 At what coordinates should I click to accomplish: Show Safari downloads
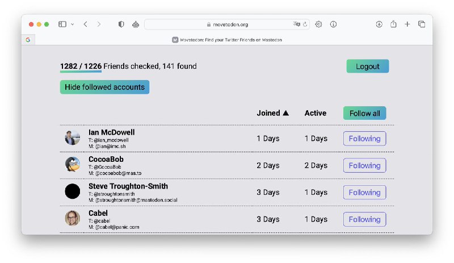(x=379, y=24)
